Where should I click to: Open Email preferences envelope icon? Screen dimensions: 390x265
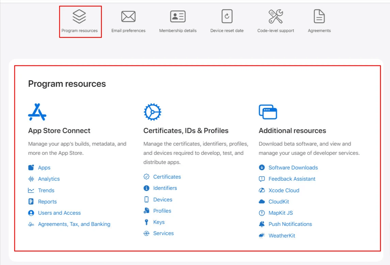coord(128,16)
